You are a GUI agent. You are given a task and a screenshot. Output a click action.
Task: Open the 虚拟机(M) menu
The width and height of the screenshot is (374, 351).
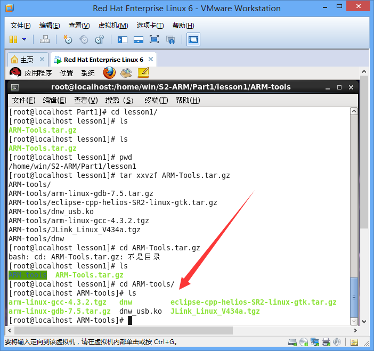[x=113, y=26]
